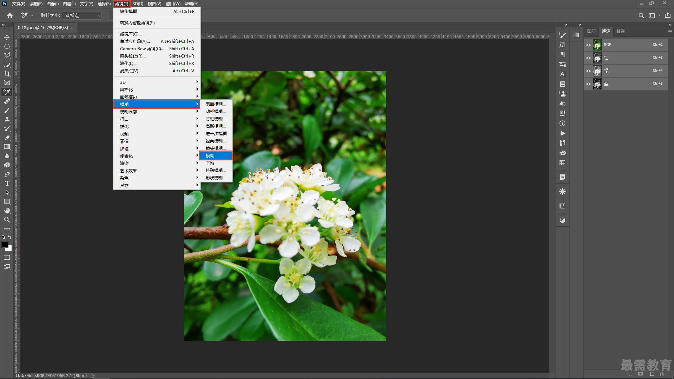Select the Brush tool
This screenshot has width=674, height=379.
click(7, 110)
